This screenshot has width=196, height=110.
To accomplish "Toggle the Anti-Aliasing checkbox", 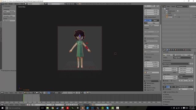I will click(x=165, y=83).
